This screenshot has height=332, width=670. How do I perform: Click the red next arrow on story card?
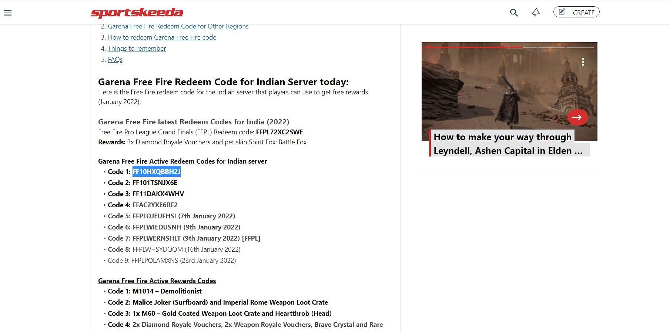pos(577,117)
